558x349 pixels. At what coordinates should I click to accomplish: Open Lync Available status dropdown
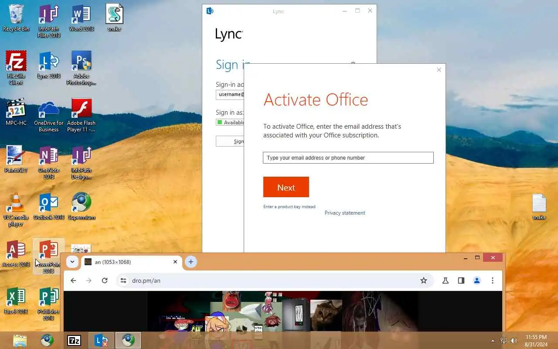[x=230, y=123]
